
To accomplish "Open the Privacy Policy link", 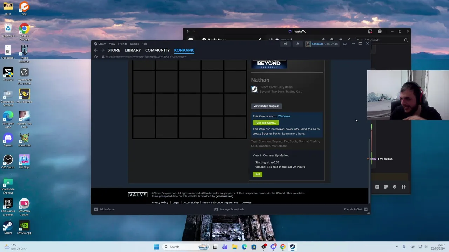I will pyautogui.click(x=160, y=202).
